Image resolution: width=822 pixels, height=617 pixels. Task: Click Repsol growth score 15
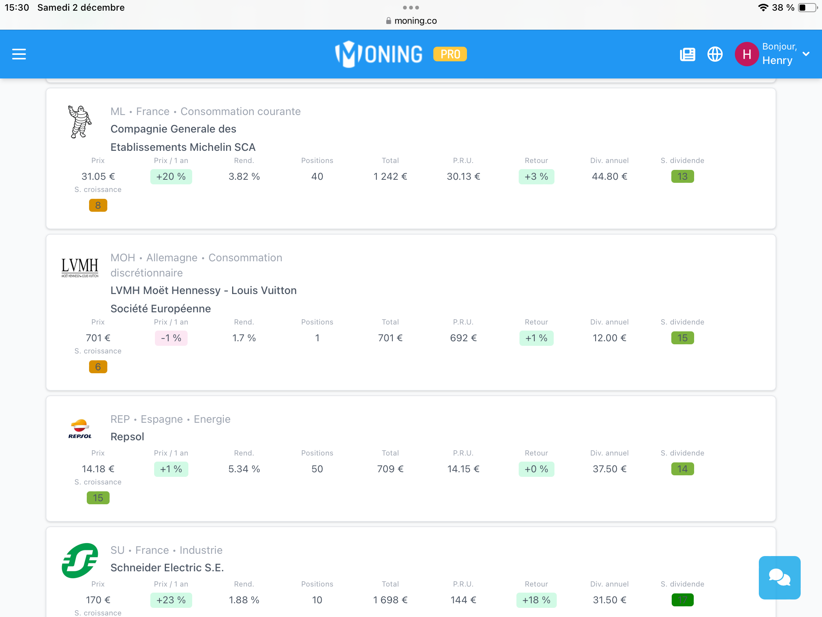click(x=98, y=498)
